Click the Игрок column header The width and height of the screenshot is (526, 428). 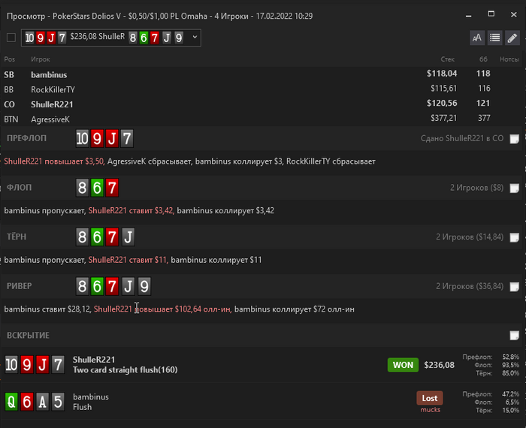click(41, 59)
